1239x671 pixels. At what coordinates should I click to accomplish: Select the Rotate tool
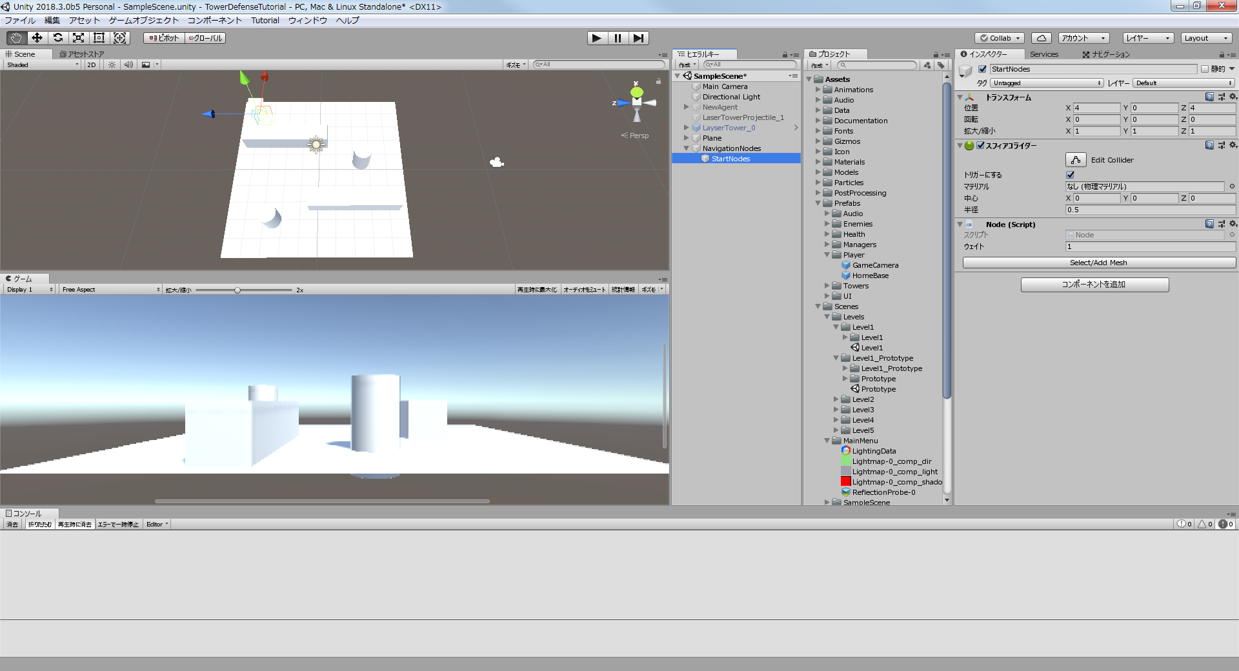point(57,38)
